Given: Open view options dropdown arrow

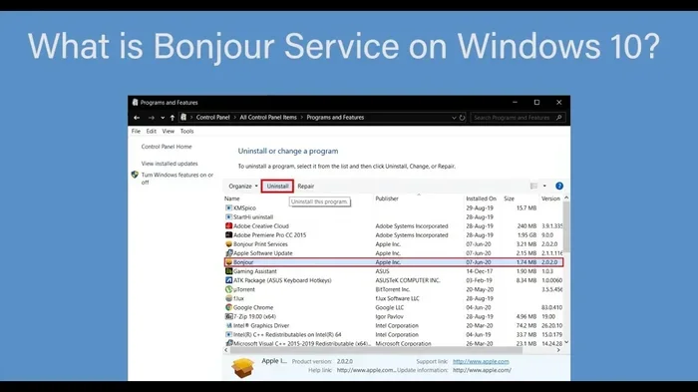Looking at the screenshot, I should (544, 187).
